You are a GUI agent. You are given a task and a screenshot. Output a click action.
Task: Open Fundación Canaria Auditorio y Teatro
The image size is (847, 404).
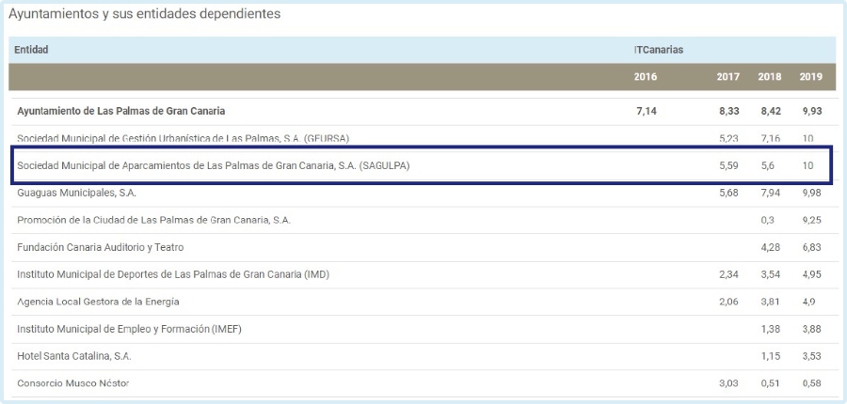pyautogui.click(x=100, y=247)
